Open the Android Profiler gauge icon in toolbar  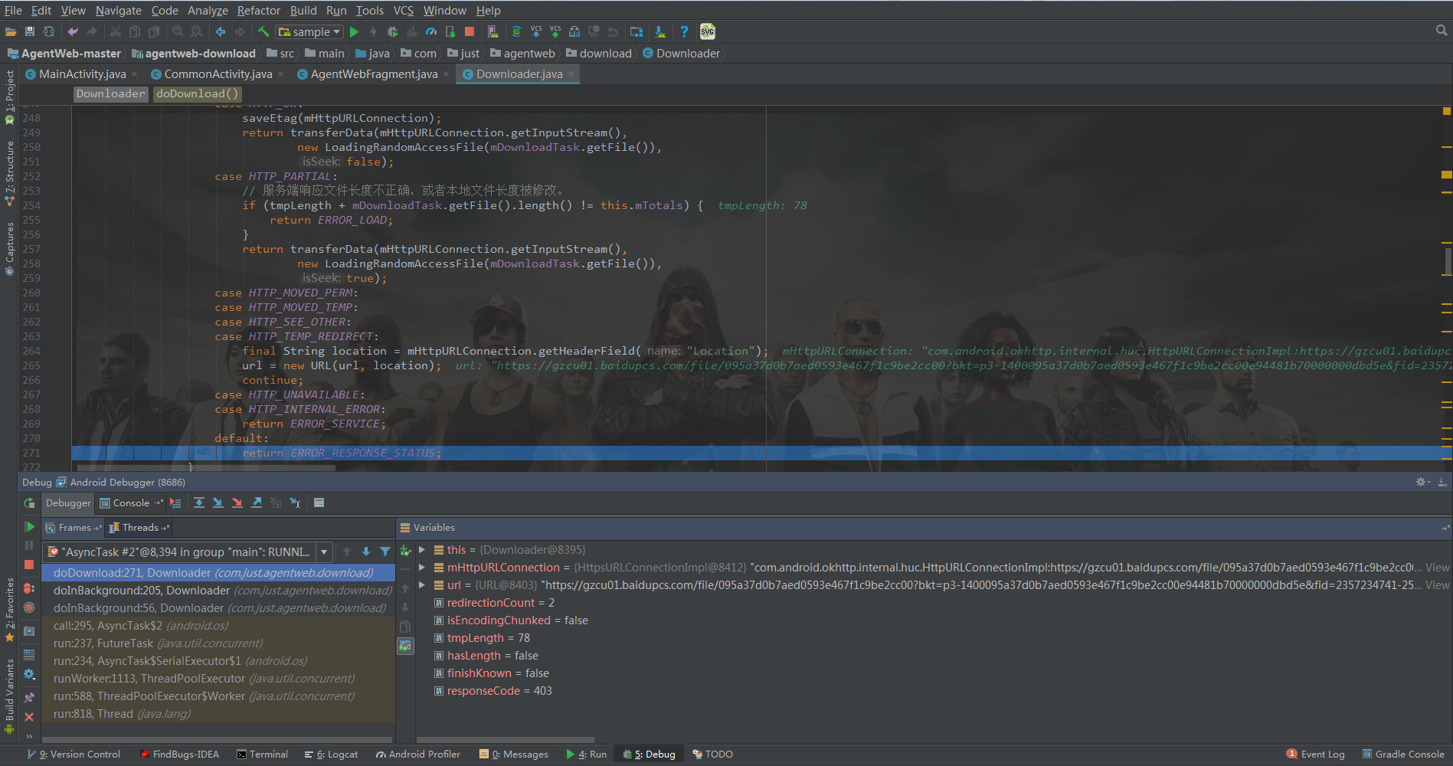point(431,31)
